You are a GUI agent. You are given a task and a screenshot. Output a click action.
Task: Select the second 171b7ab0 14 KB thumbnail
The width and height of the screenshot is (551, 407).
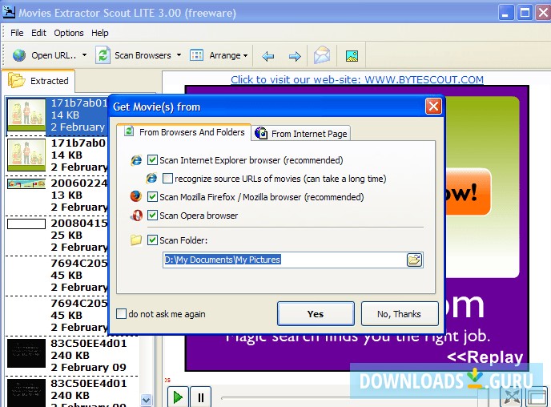click(26, 155)
